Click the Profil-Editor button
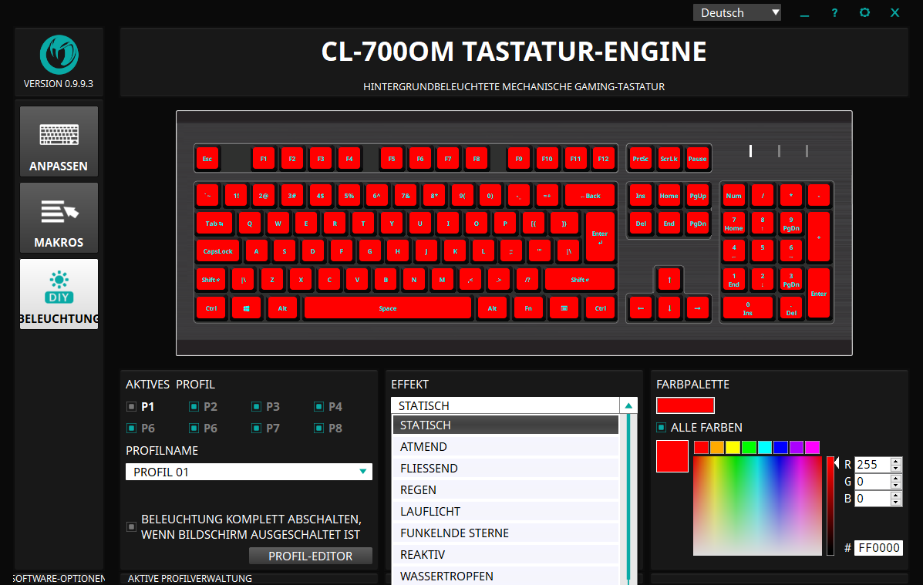This screenshot has height=585, width=923. (310, 556)
